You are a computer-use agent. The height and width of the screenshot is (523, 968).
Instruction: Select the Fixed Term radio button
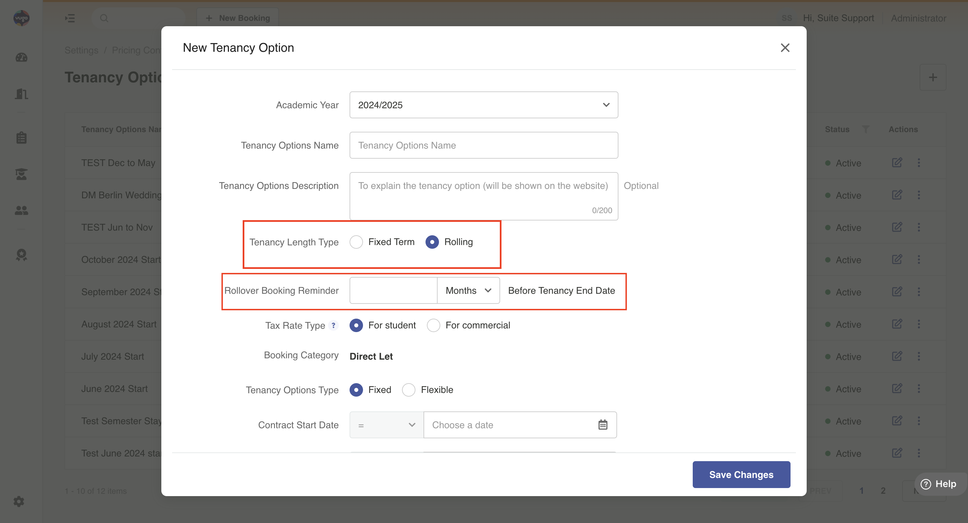coord(356,242)
